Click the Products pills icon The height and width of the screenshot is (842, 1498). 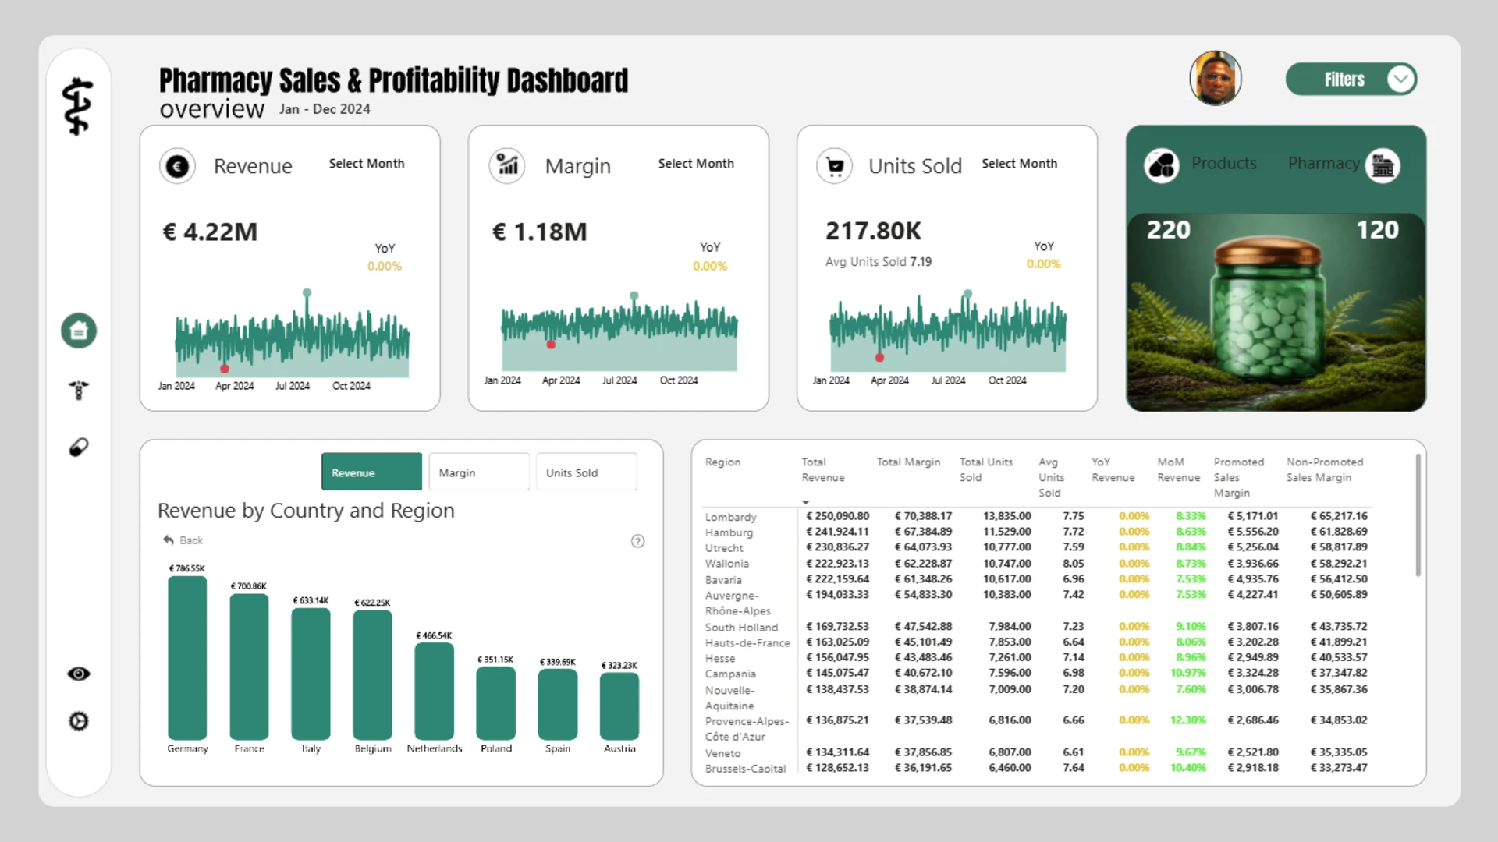[x=1162, y=166]
